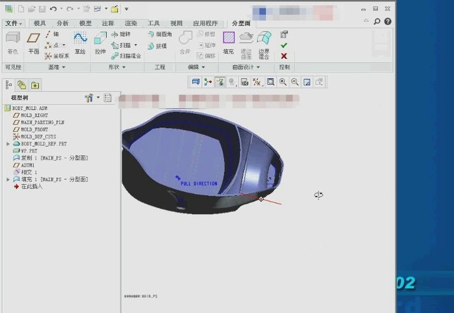Switch to the 应用程序 ribbon tab
This screenshot has width=454, height=313.
[205, 23]
